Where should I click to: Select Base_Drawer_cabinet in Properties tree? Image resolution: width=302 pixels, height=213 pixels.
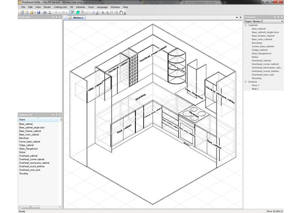(x=263, y=36)
